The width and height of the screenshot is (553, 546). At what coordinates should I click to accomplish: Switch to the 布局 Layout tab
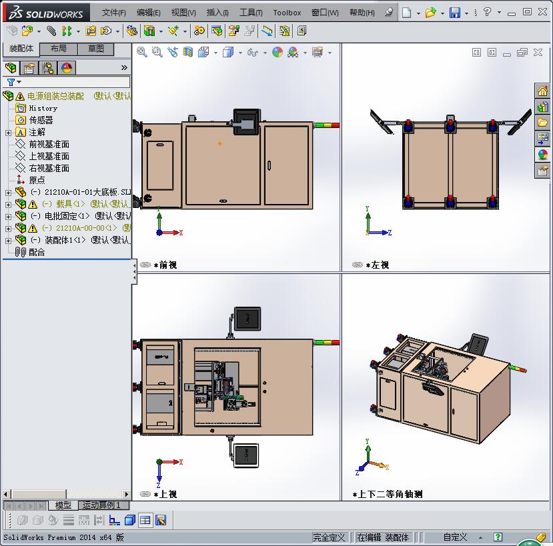click(59, 49)
